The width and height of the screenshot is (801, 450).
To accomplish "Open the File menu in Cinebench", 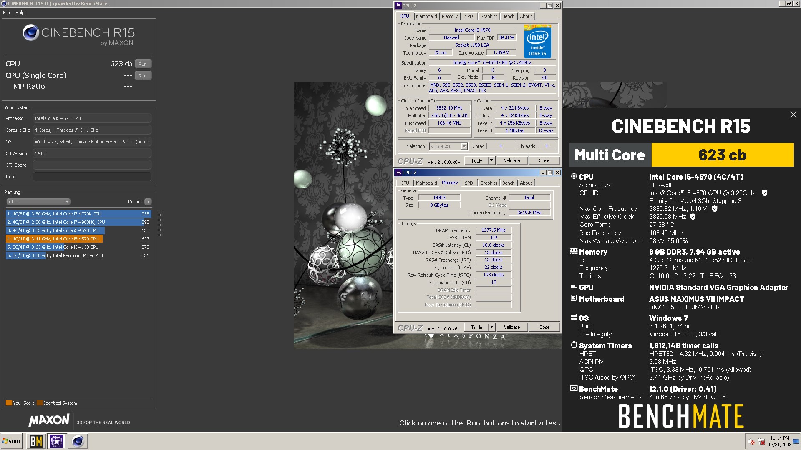I will (6, 12).
